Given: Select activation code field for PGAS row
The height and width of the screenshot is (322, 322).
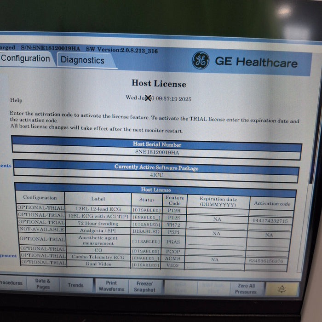Looking at the screenshot, I should (268, 243).
